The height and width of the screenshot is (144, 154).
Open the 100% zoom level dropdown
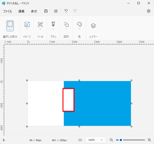[x=96, y=140]
